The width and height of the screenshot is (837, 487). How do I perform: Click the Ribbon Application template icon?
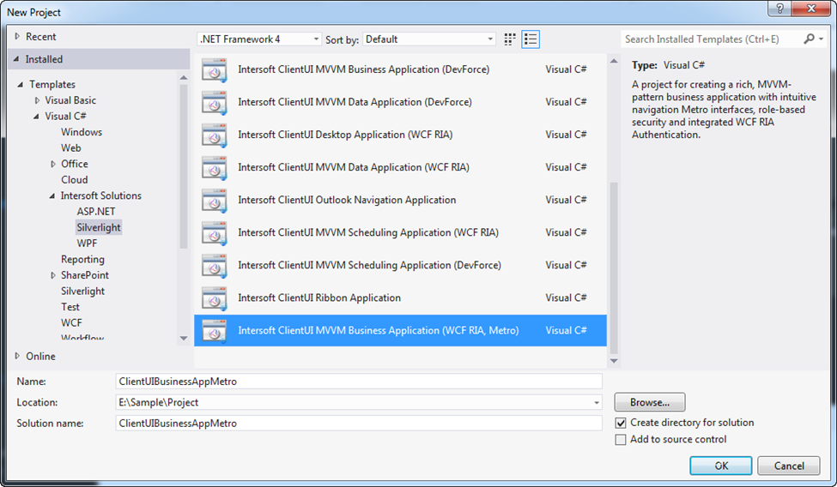(x=214, y=298)
